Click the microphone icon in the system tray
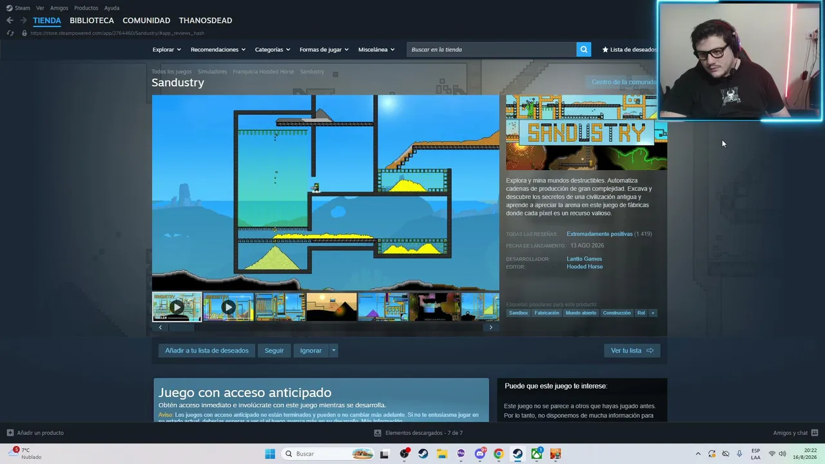Viewport: 825px width, 464px height. coord(739,454)
